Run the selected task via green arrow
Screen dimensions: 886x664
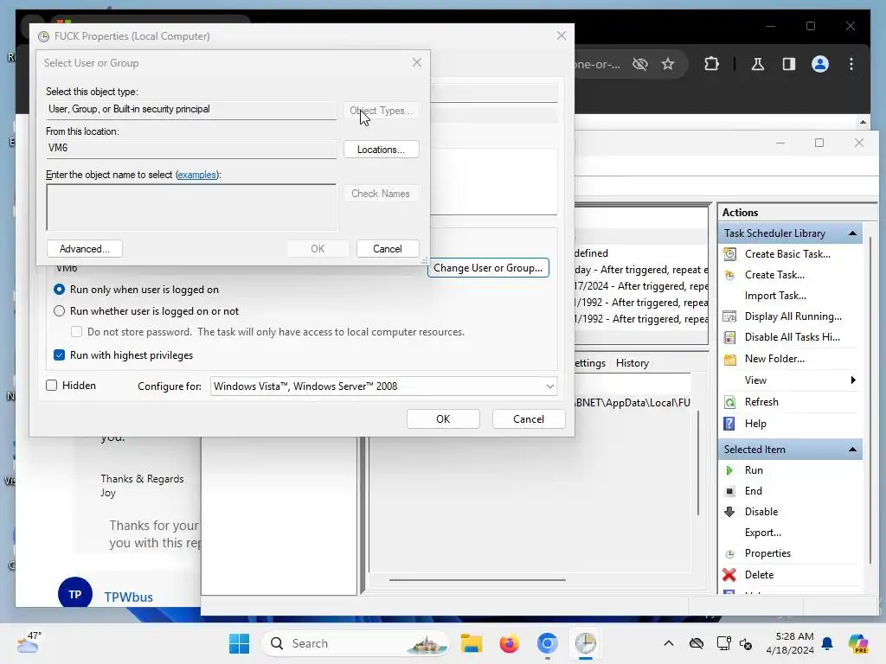(729, 470)
